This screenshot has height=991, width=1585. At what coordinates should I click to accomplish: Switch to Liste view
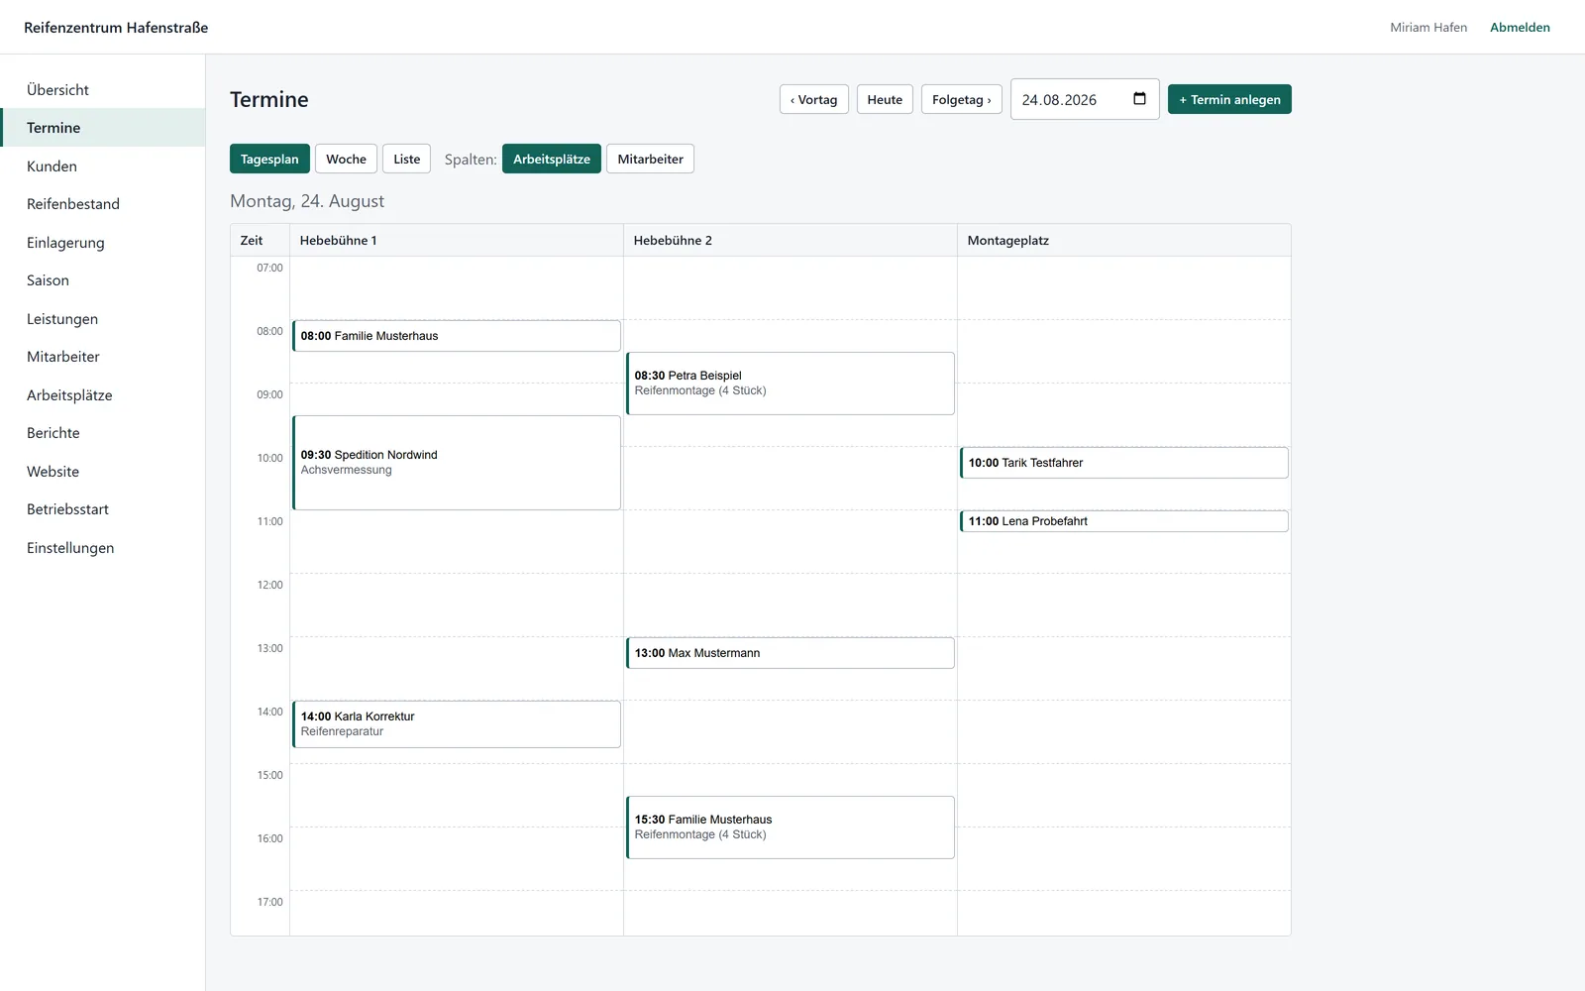click(x=407, y=159)
